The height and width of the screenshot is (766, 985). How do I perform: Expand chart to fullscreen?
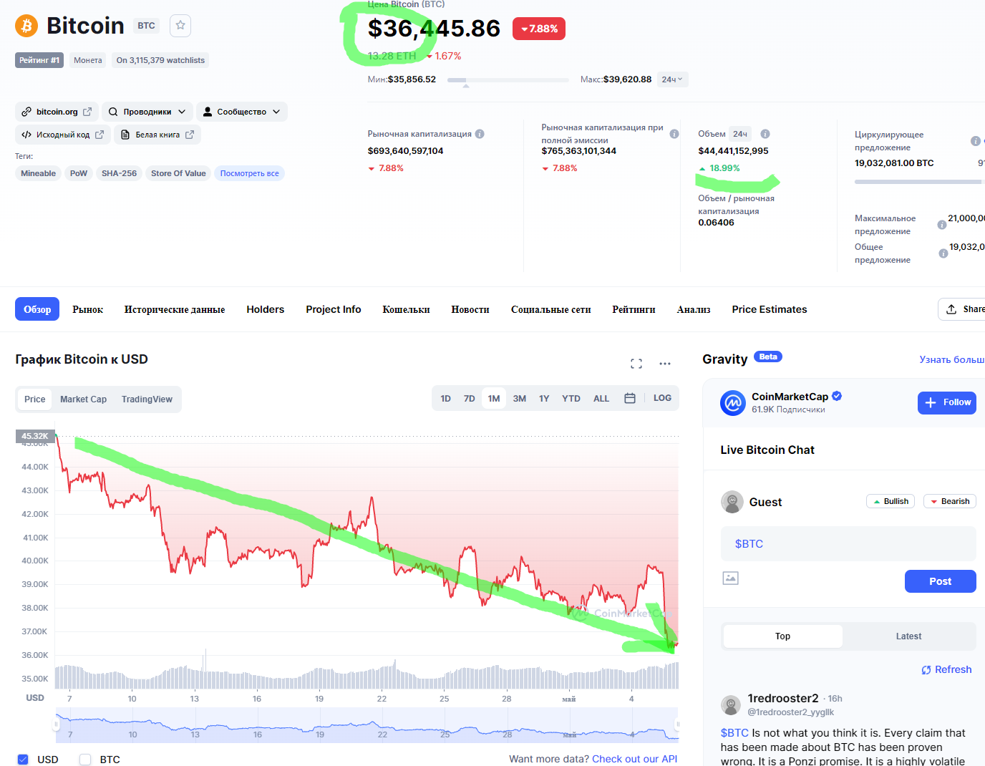pos(636,364)
